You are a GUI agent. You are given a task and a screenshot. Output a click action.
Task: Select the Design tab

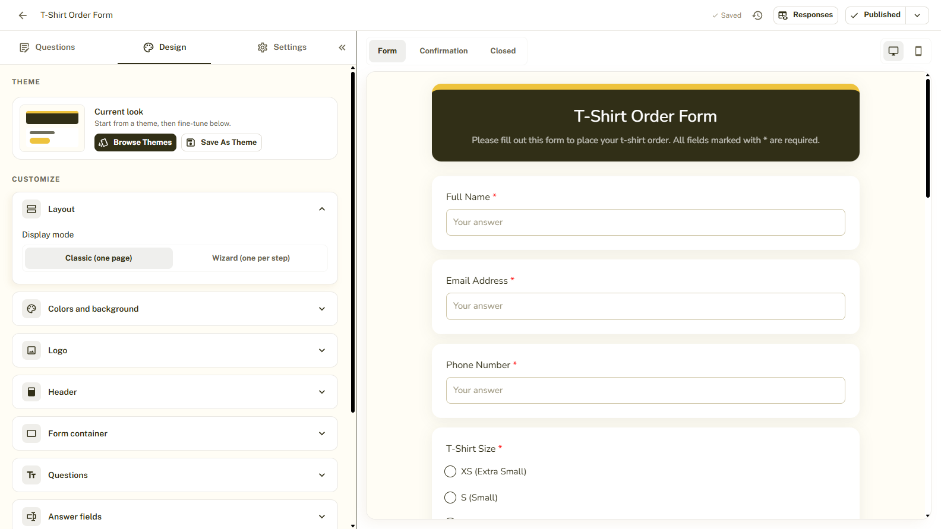pos(165,47)
